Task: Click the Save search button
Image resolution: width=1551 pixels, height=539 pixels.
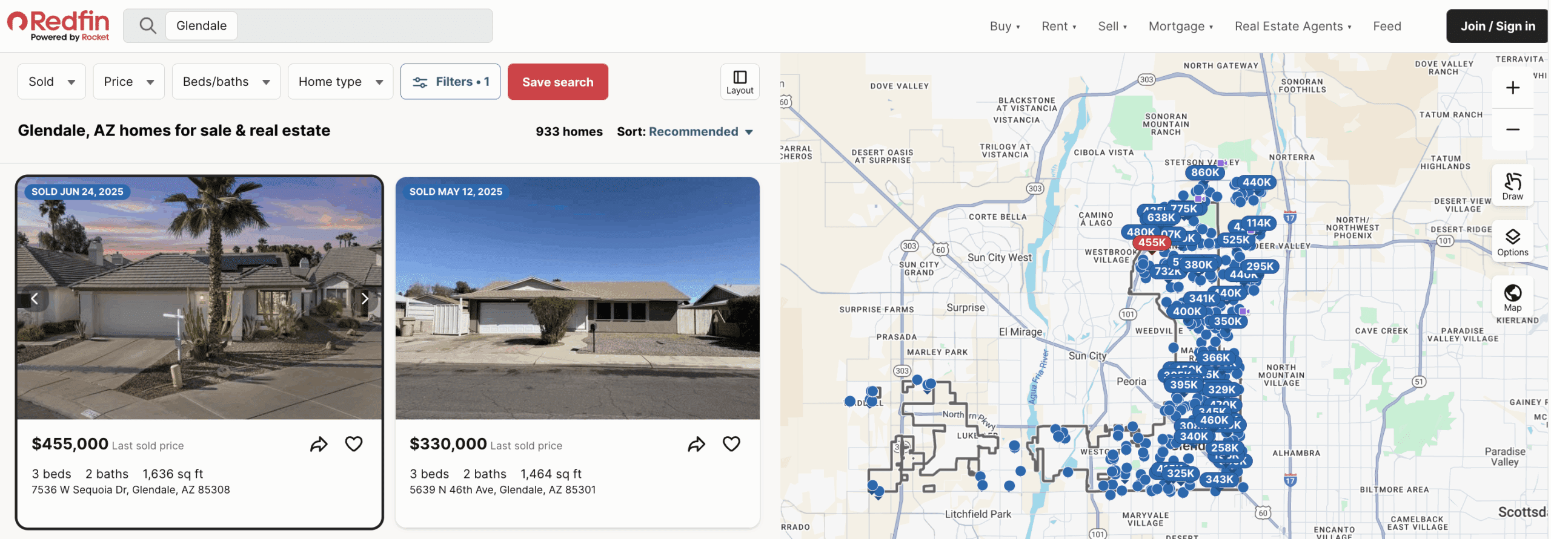Action: click(x=557, y=82)
